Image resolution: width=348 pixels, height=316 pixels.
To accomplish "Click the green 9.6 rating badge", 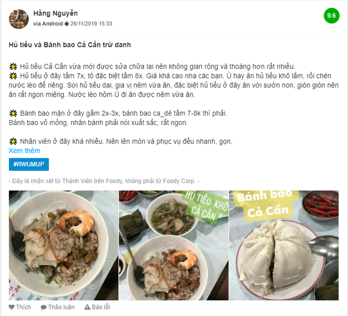I will click(x=332, y=16).
